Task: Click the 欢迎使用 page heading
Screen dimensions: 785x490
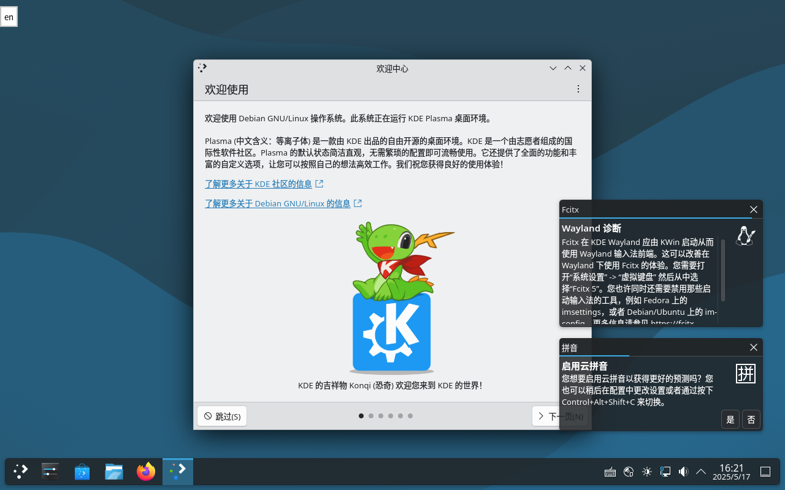Action: click(x=226, y=89)
